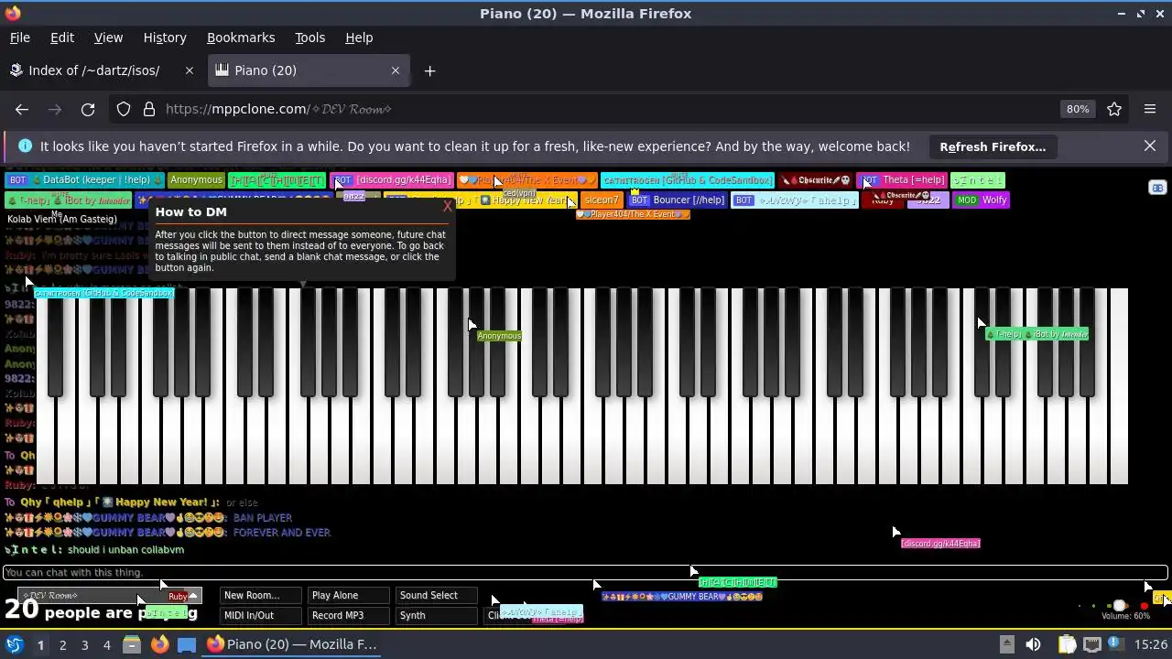Screen dimensions: 1172x659
Task: Expand the hidden tray icons arrow
Action: (1006, 644)
